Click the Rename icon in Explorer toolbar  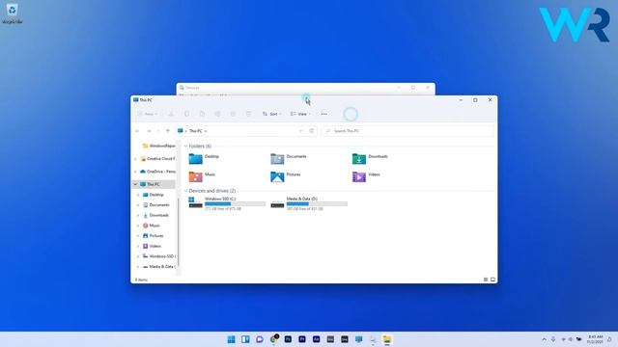(217, 114)
